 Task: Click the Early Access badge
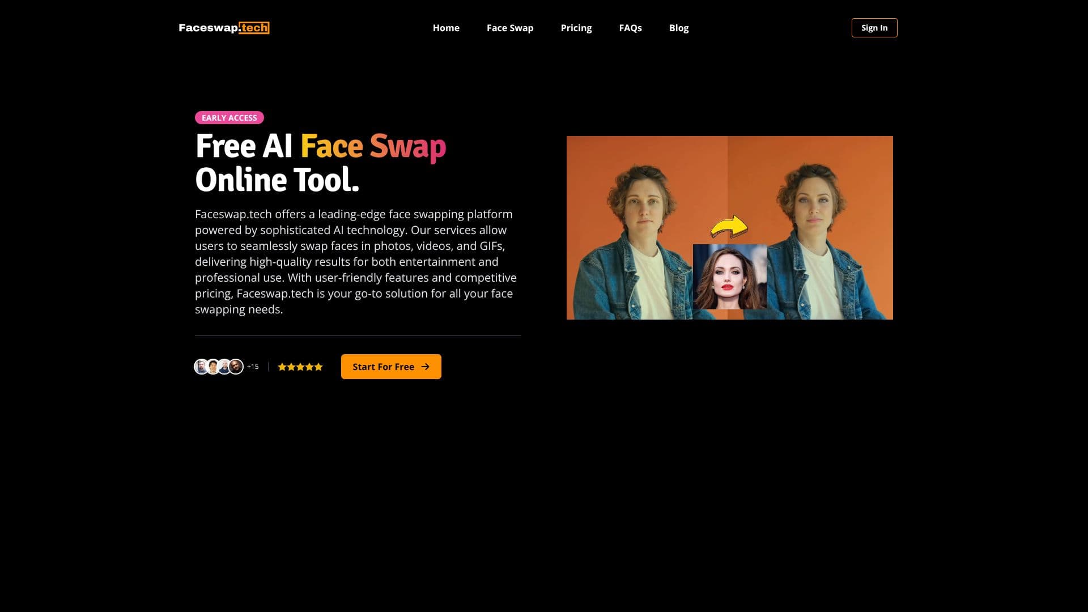pyautogui.click(x=229, y=118)
